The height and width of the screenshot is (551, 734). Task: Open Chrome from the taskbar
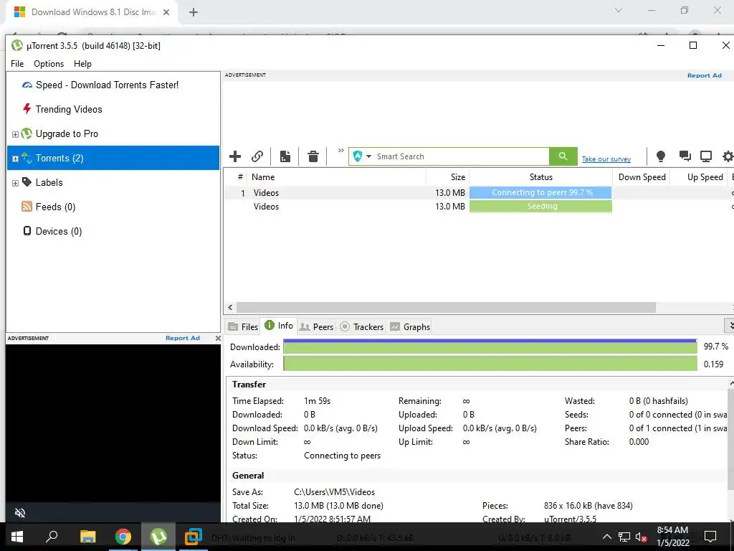point(123,537)
